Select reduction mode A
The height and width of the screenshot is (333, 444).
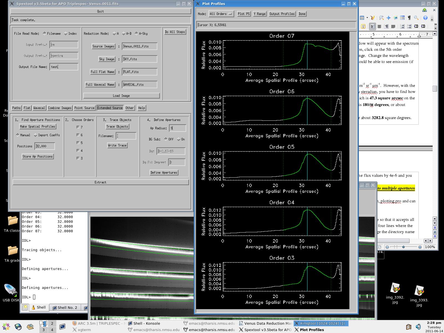click(114, 34)
